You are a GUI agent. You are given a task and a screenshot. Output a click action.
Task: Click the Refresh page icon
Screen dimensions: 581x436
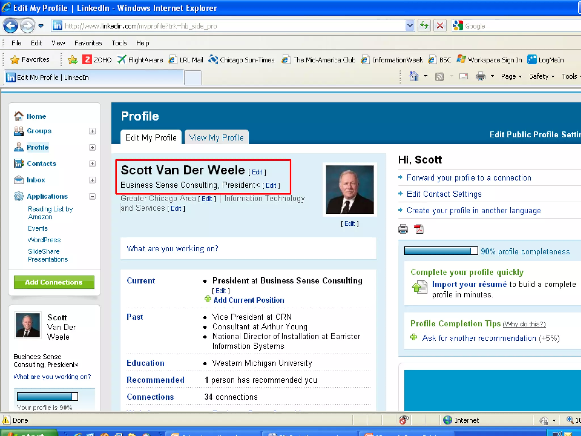click(x=424, y=26)
